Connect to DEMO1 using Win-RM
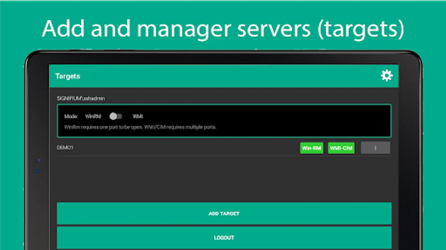446x250 pixels. pos(312,148)
